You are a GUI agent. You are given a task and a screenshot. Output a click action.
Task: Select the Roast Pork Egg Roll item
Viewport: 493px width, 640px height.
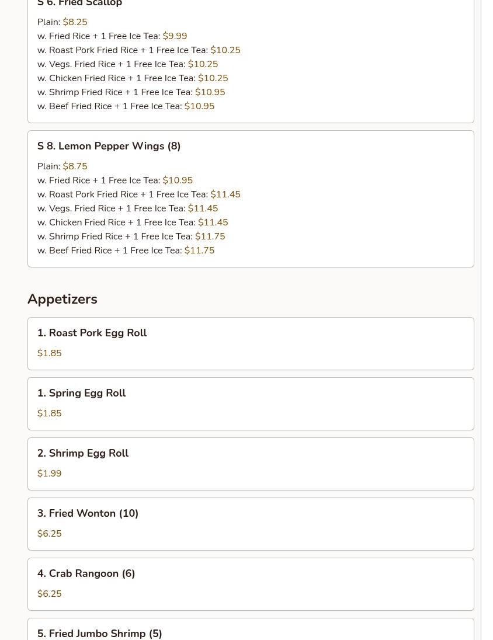[251, 343]
